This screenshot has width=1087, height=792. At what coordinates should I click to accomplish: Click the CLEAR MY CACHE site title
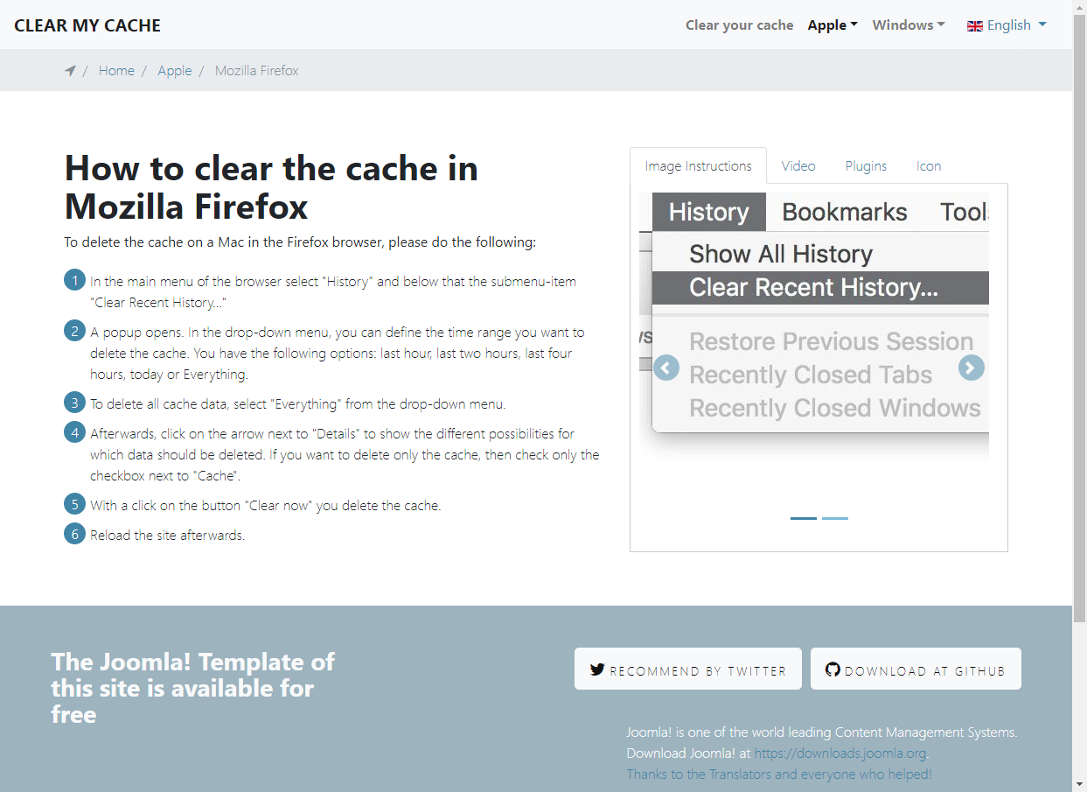coord(87,25)
